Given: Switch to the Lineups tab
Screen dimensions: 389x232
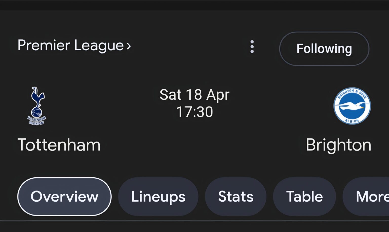Looking at the screenshot, I should [x=158, y=196].
